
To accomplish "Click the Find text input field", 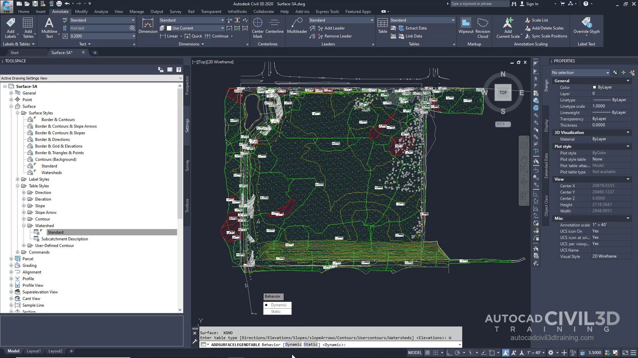I will tap(99, 28).
